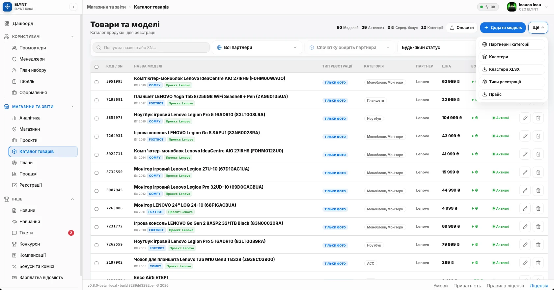Select the checkbox for row 3855978

97,119
